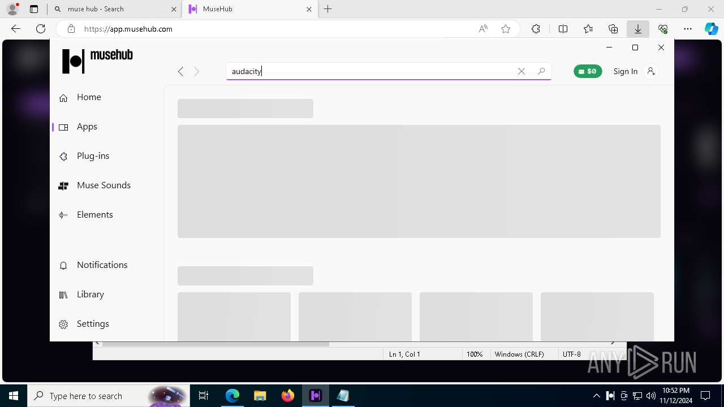The image size is (724, 407).
Task: Select MuseHub app in taskbar
Action: pos(316,396)
